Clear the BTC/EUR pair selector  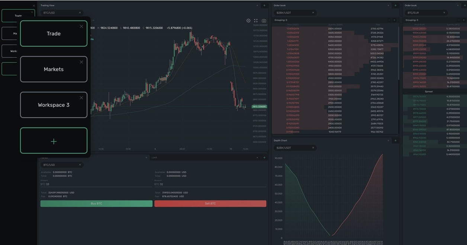(444, 13)
